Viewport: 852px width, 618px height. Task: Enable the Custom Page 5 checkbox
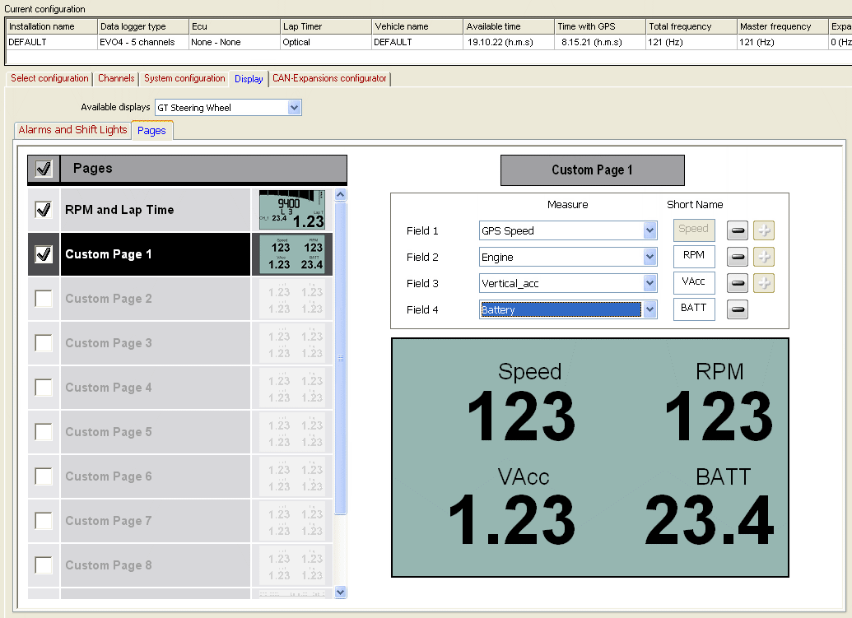44,432
